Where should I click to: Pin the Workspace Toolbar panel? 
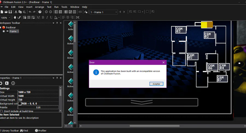pos(57,23)
